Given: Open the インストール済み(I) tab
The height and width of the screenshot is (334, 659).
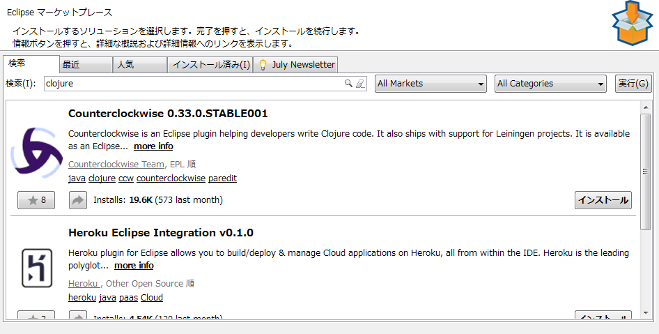Looking at the screenshot, I should pos(210,65).
